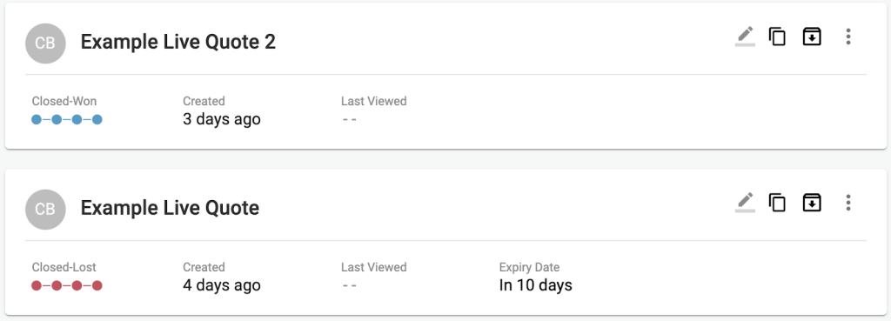Edit Example Live Quote 2 with pencil icon
891x321 pixels.
coord(745,37)
